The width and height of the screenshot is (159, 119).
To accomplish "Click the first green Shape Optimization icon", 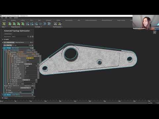I will pyautogui.click(x=10, y=24).
